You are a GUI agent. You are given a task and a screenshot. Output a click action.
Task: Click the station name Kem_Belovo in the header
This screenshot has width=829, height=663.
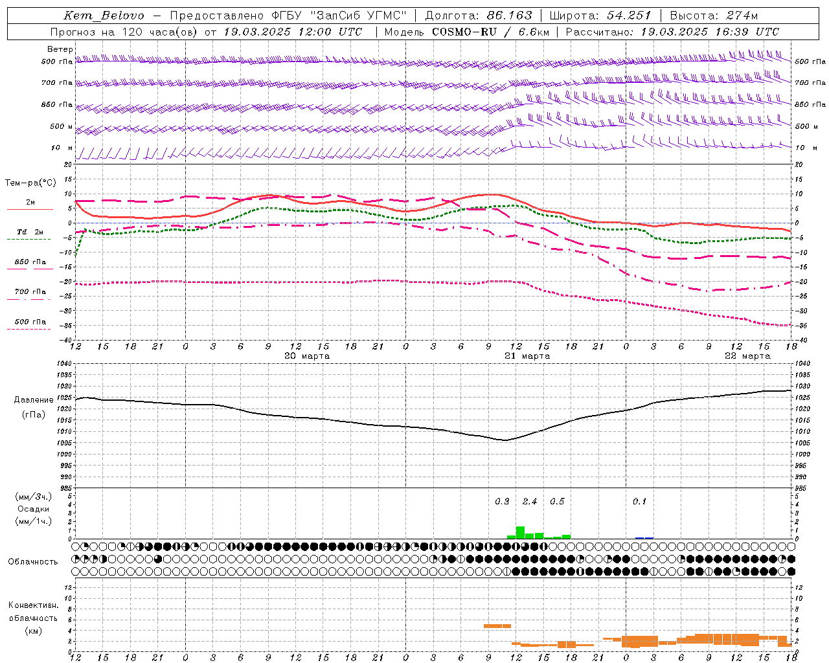point(104,16)
